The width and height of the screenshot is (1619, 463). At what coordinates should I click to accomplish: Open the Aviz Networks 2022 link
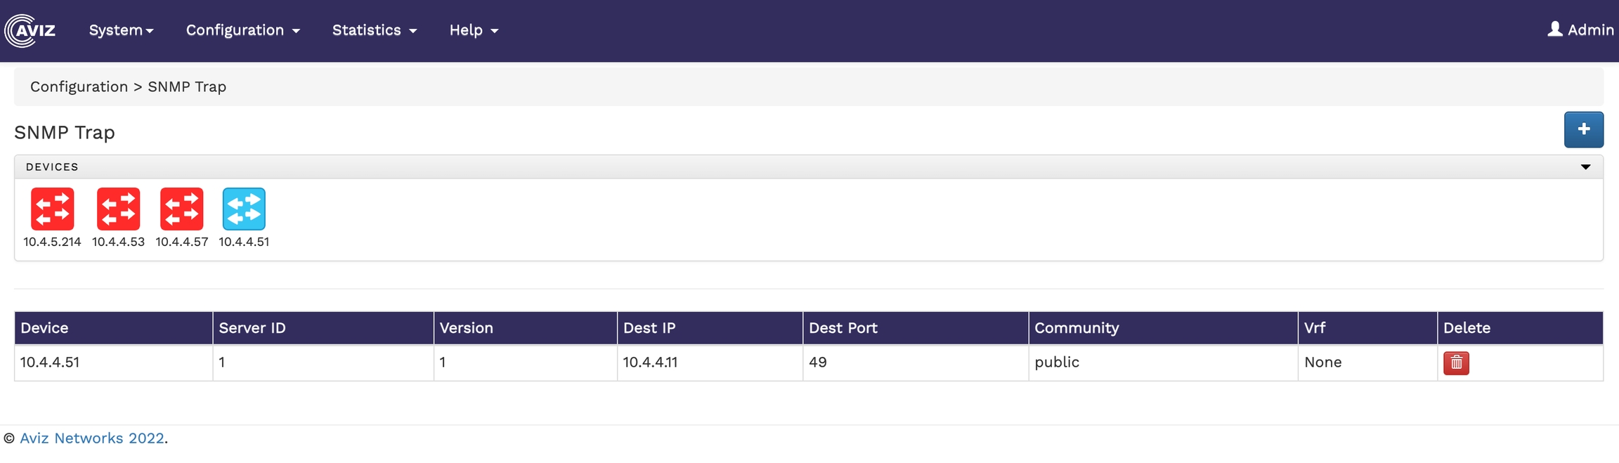(x=91, y=438)
